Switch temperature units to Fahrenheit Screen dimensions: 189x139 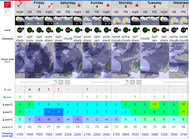click(7, 12)
